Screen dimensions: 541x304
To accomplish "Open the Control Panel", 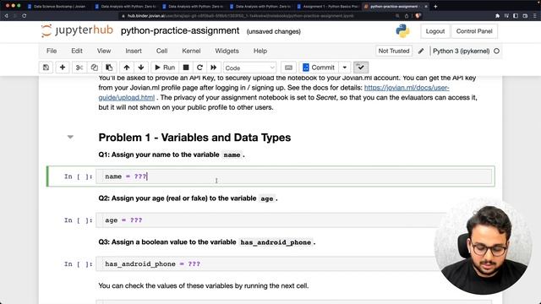I will pyautogui.click(x=474, y=31).
